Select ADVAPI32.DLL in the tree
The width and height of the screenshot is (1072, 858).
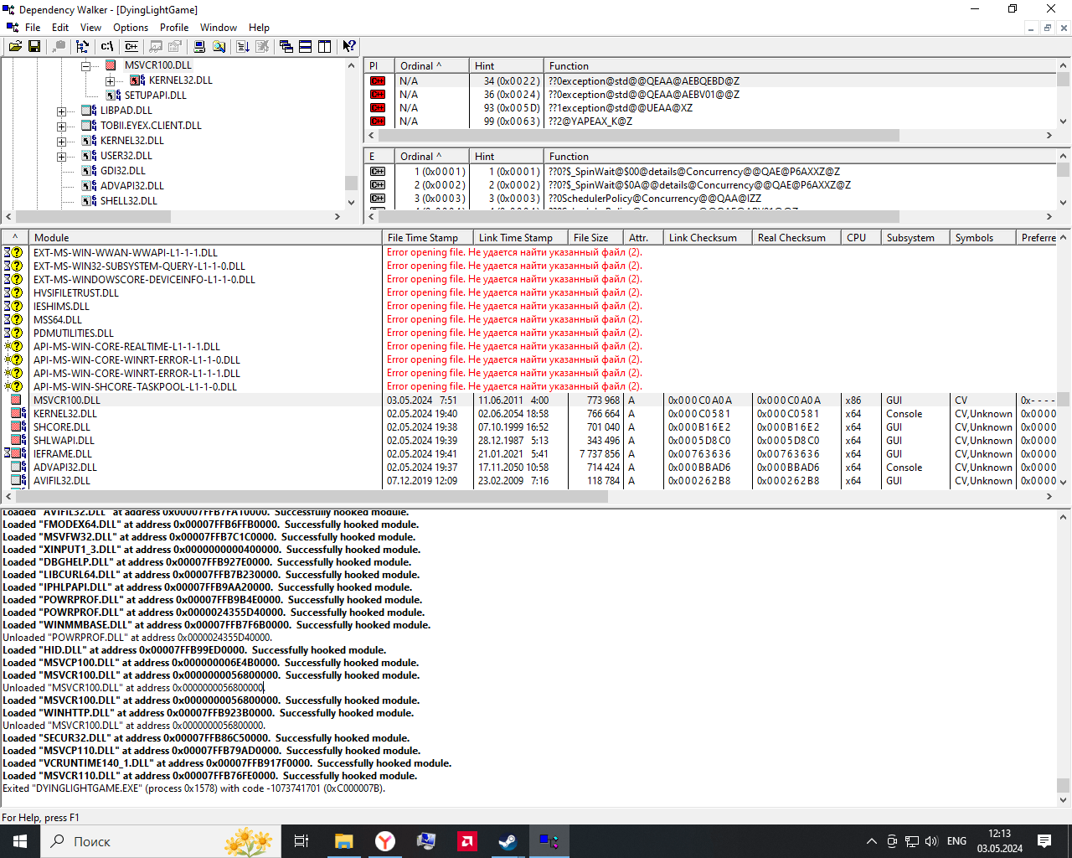[132, 186]
